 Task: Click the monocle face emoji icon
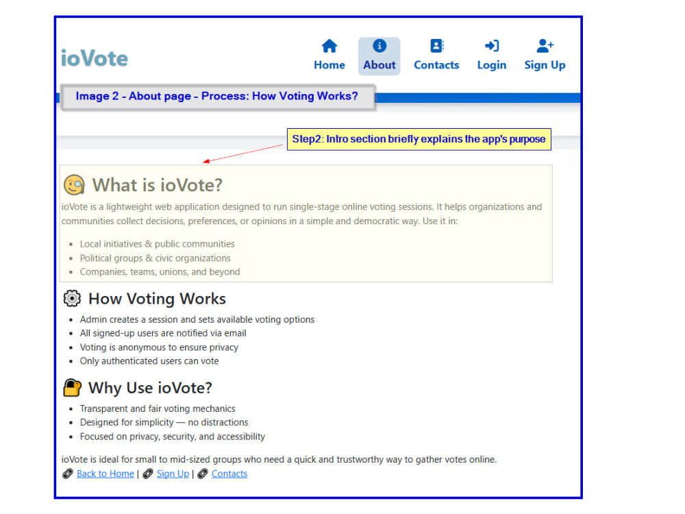click(x=74, y=185)
